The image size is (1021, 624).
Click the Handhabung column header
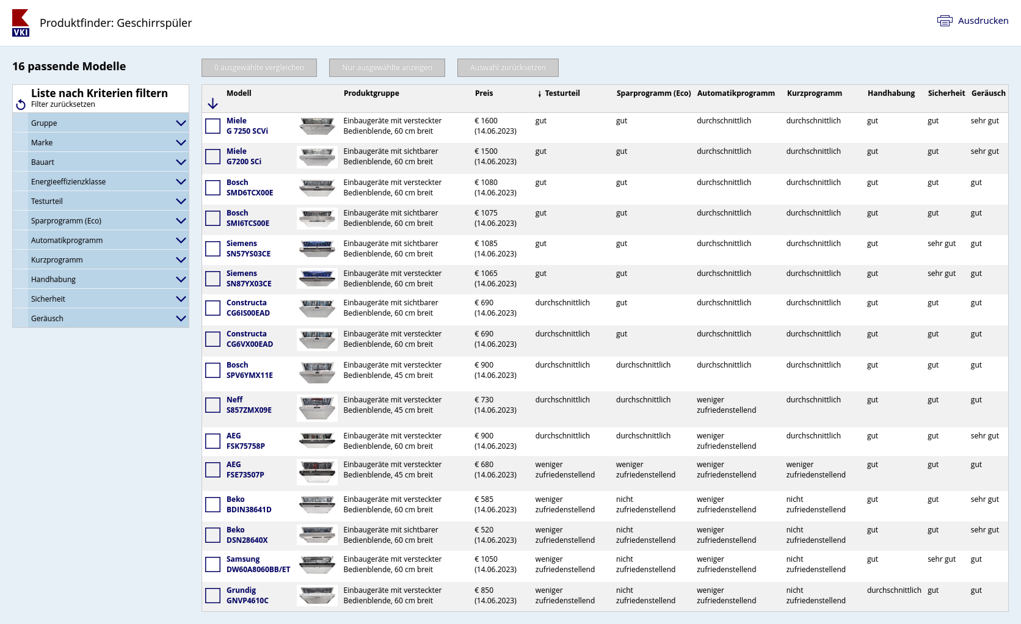[x=891, y=93]
